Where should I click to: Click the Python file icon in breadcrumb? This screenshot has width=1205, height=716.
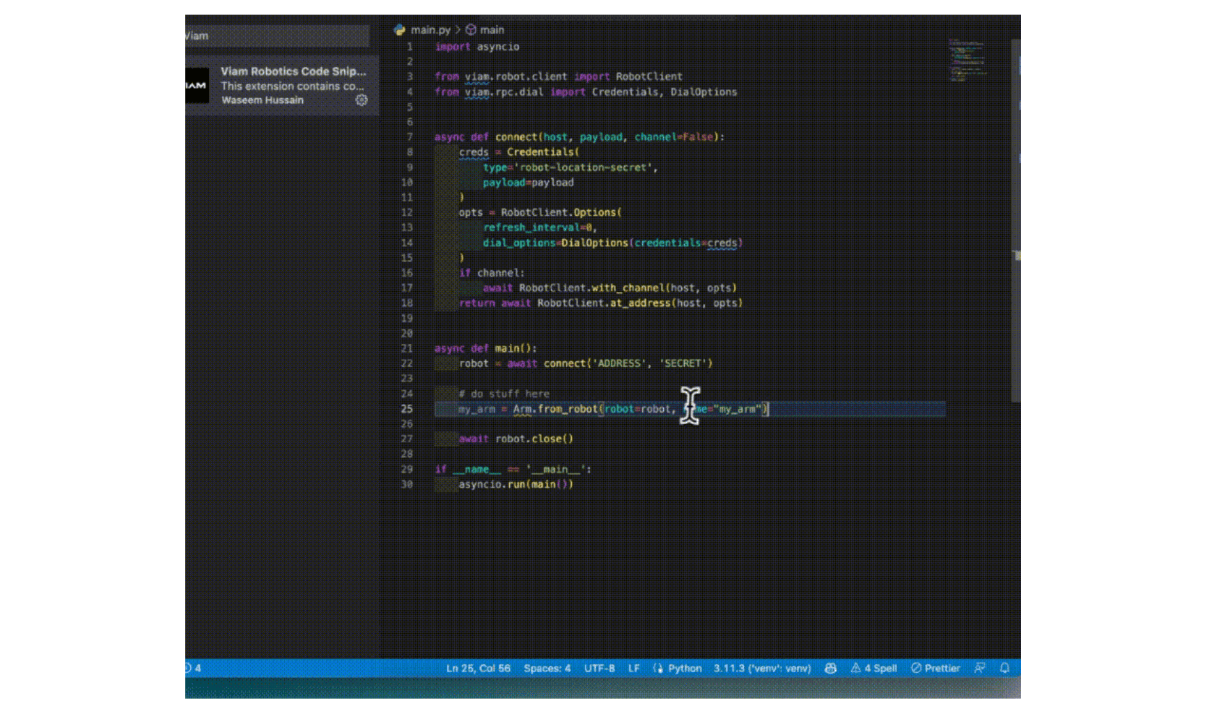pyautogui.click(x=400, y=30)
